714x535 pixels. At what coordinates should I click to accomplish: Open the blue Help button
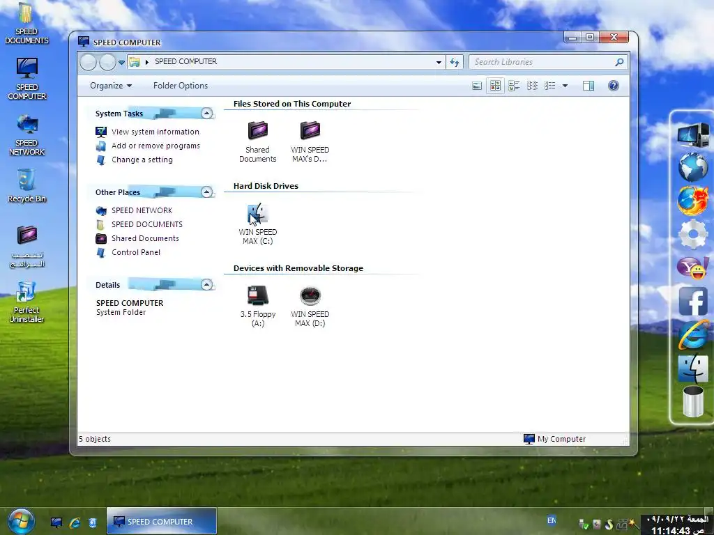pyautogui.click(x=614, y=86)
